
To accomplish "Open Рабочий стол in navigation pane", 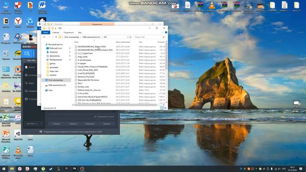I will 55,48.
